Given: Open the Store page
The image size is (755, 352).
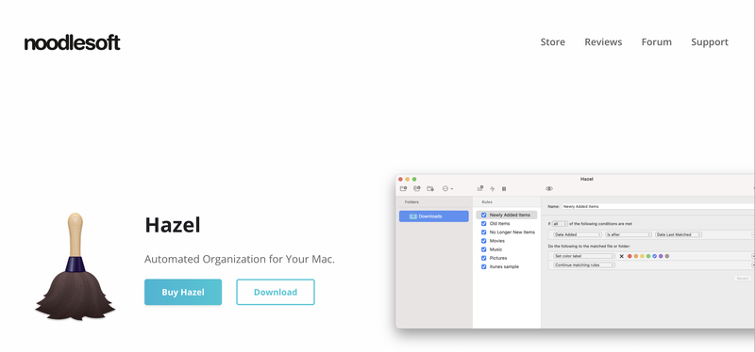Looking at the screenshot, I should click(553, 42).
